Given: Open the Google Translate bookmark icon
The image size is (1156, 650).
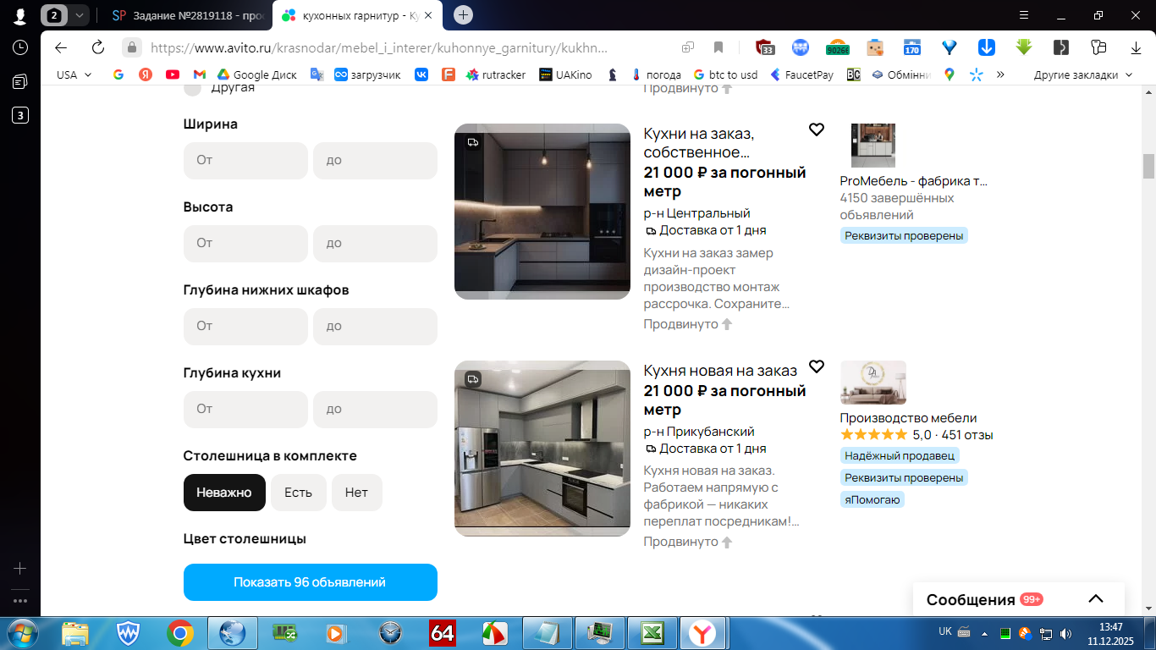Looking at the screenshot, I should 317,74.
